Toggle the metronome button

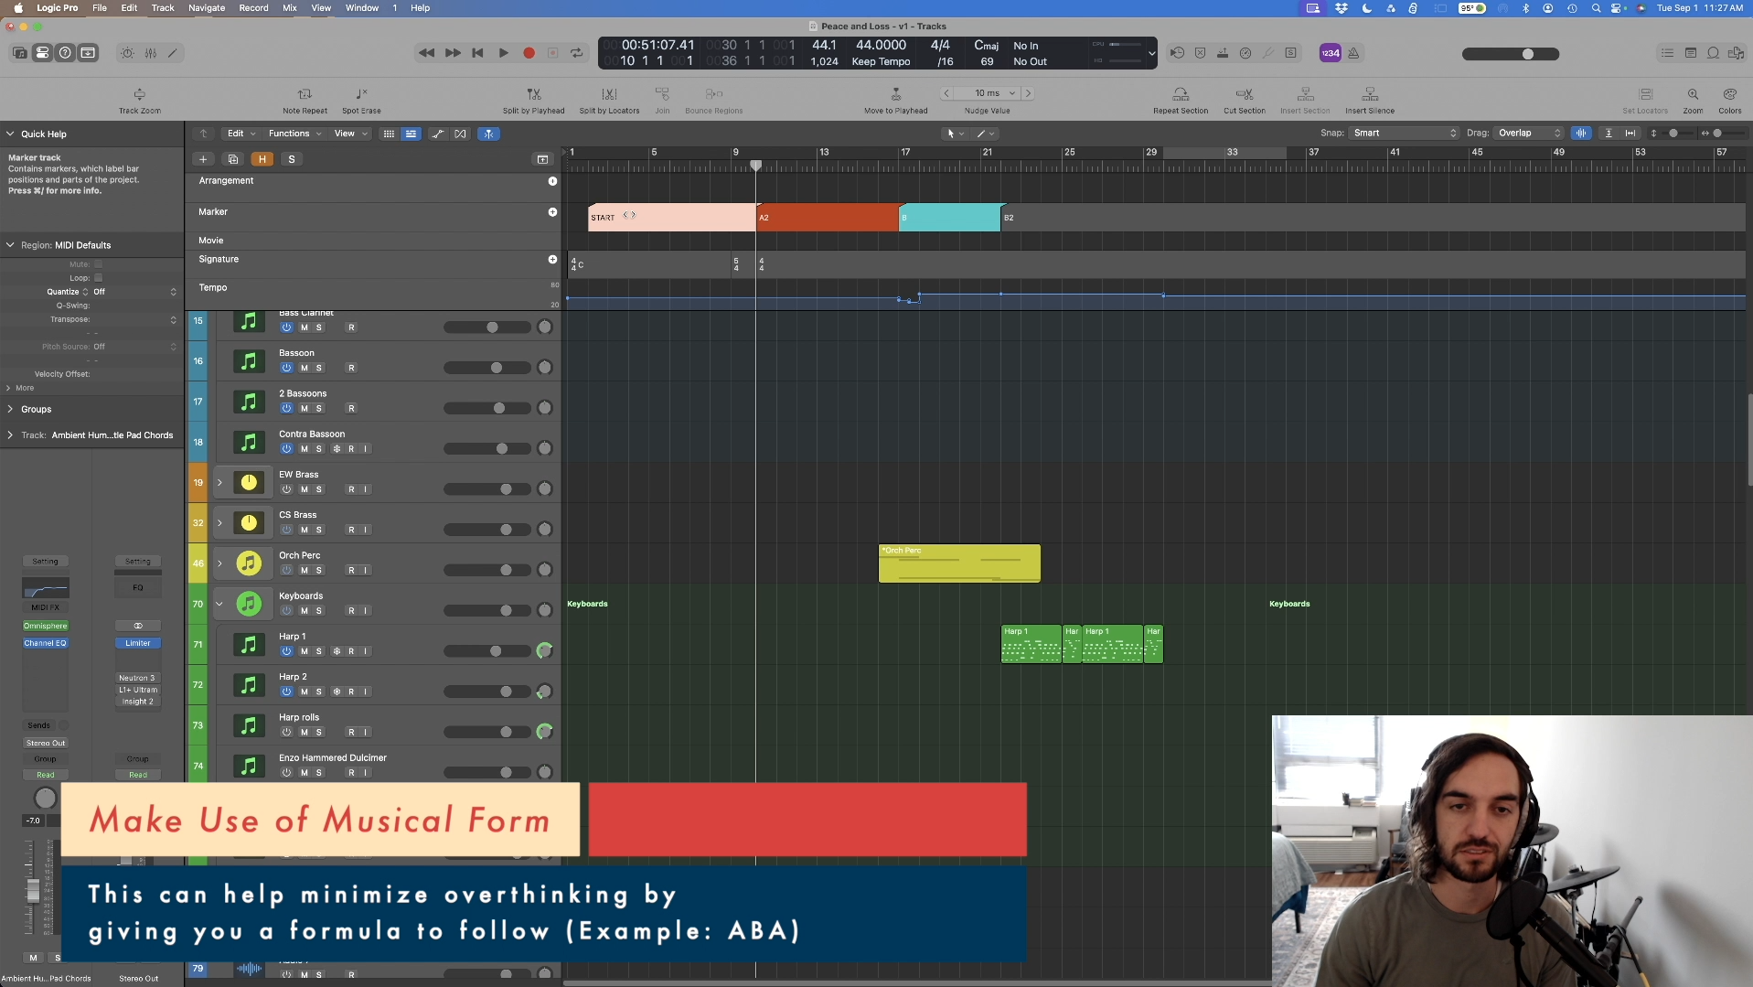click(x=1353, y=53)
